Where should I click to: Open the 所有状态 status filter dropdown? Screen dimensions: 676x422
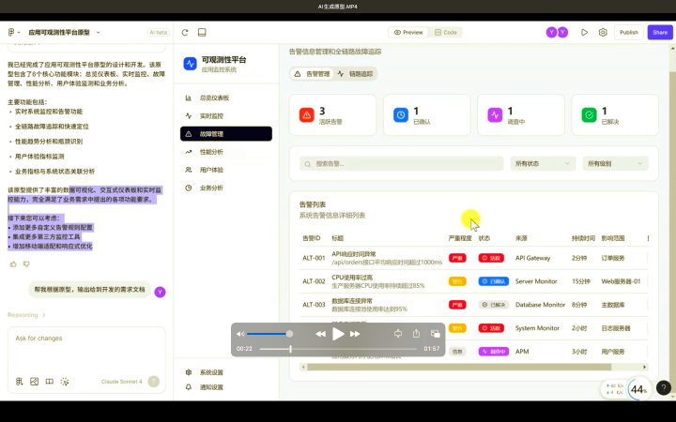coord(544,163)
